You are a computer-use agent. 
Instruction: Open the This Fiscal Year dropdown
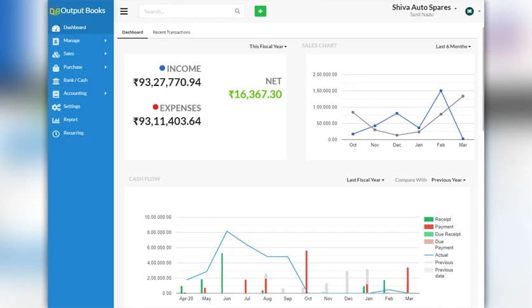pyautogui.click(x=268, y=46)
